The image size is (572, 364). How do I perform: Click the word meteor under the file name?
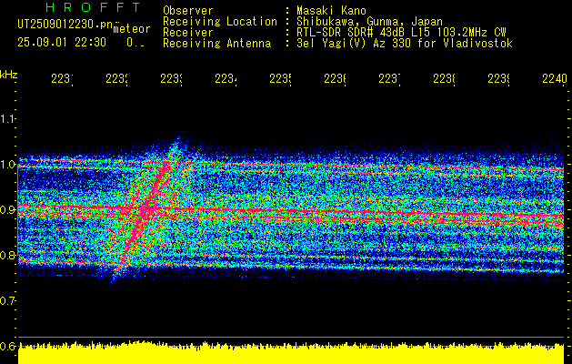click(x=132, y=29)
